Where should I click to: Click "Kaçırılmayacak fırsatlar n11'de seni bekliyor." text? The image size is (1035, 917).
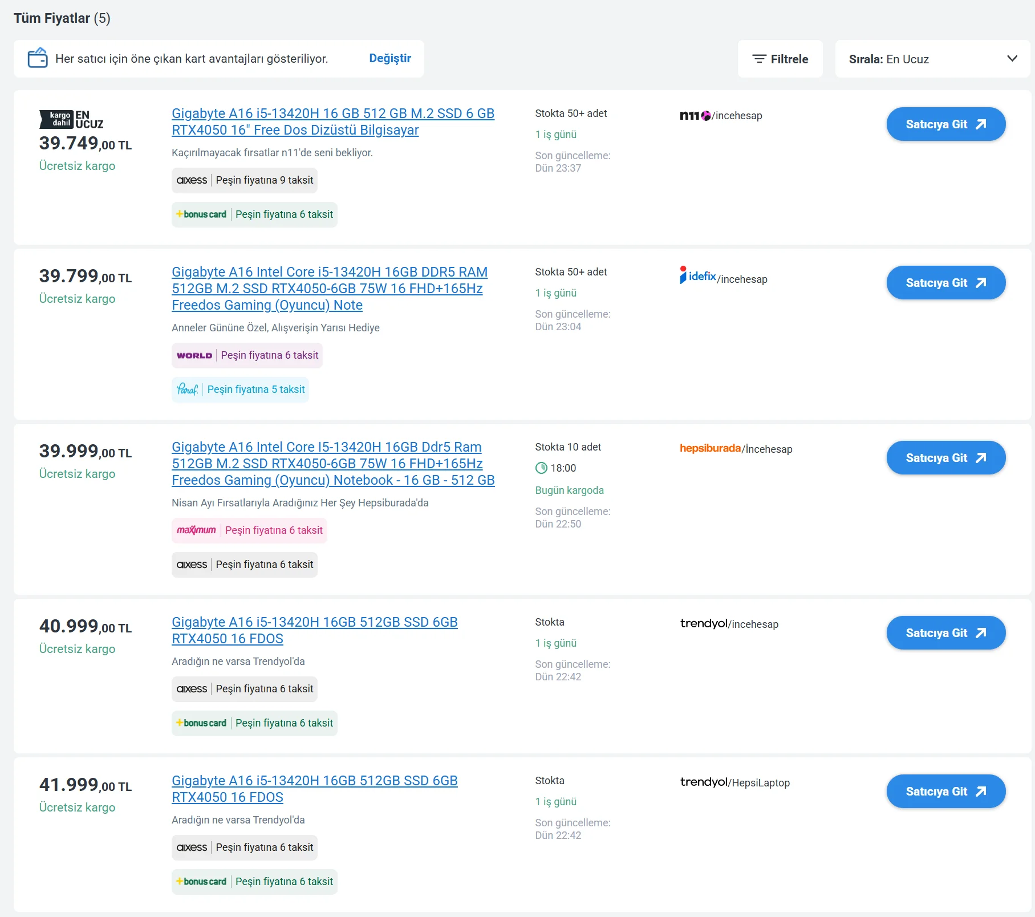pyautogui.click(x=272, y=153)
